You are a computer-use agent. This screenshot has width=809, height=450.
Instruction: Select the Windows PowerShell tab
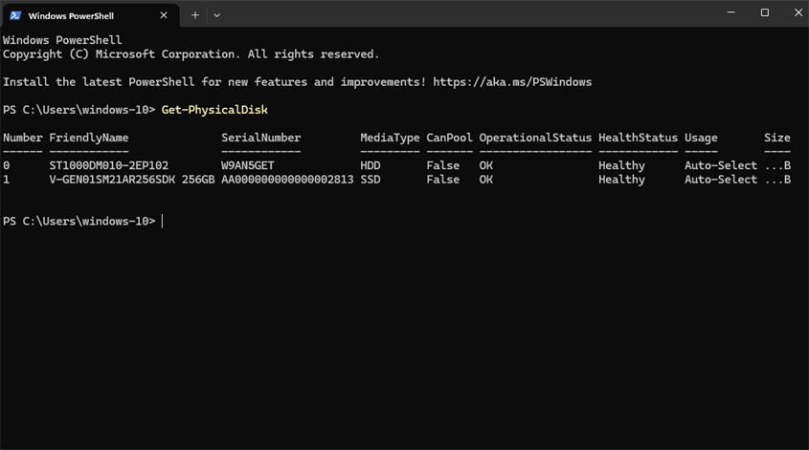(91, 15)
